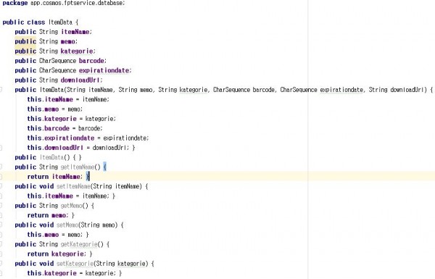Collapse the setMemo method fold marker
Image resolution: width=435 pixels, height=279 pixels.
[x=1, y=225]
